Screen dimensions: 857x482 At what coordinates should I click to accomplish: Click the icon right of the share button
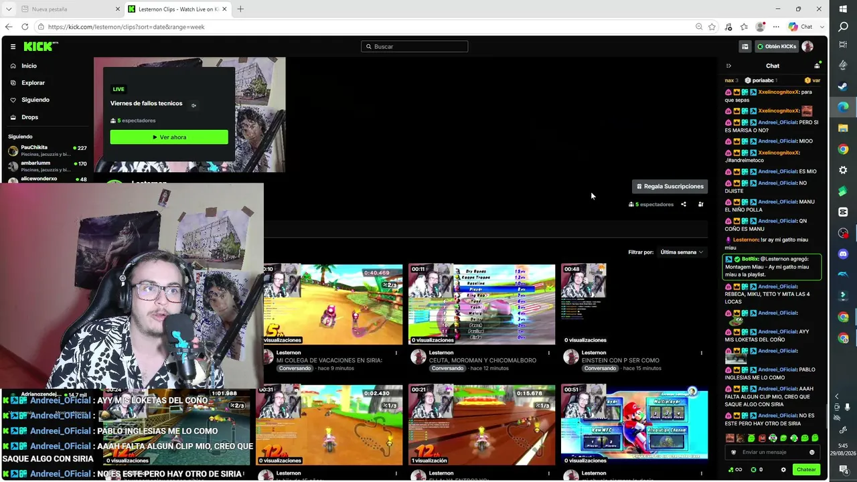tap(701, 204)
